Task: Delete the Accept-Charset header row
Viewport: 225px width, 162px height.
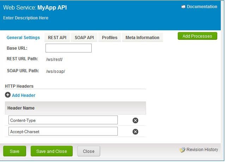Action: pos(135,132)
